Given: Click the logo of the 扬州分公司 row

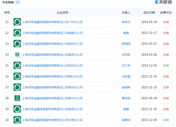Looking at the screenshot, I should (17, 44).
